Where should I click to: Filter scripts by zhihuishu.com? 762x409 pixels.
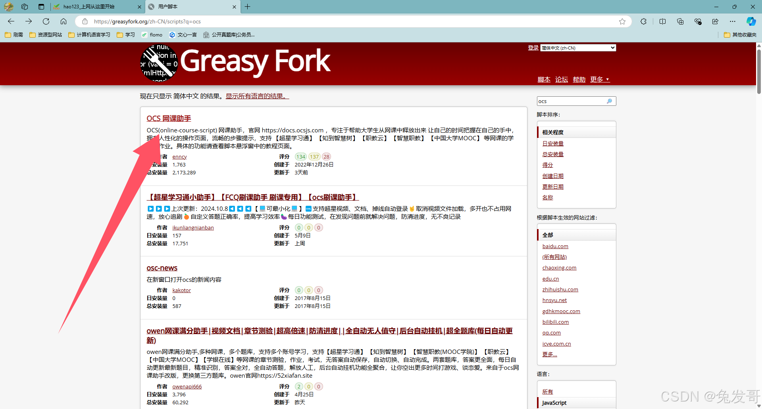560,289
